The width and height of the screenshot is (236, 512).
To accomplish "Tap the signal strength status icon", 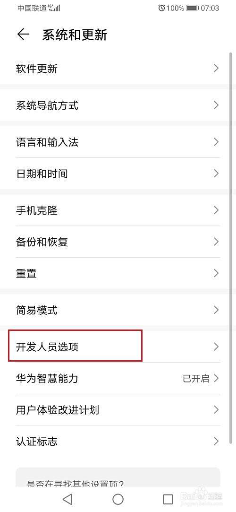I will (x=54, y=8).
